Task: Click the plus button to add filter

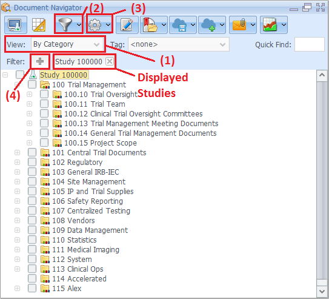Action: click(40, 61)
